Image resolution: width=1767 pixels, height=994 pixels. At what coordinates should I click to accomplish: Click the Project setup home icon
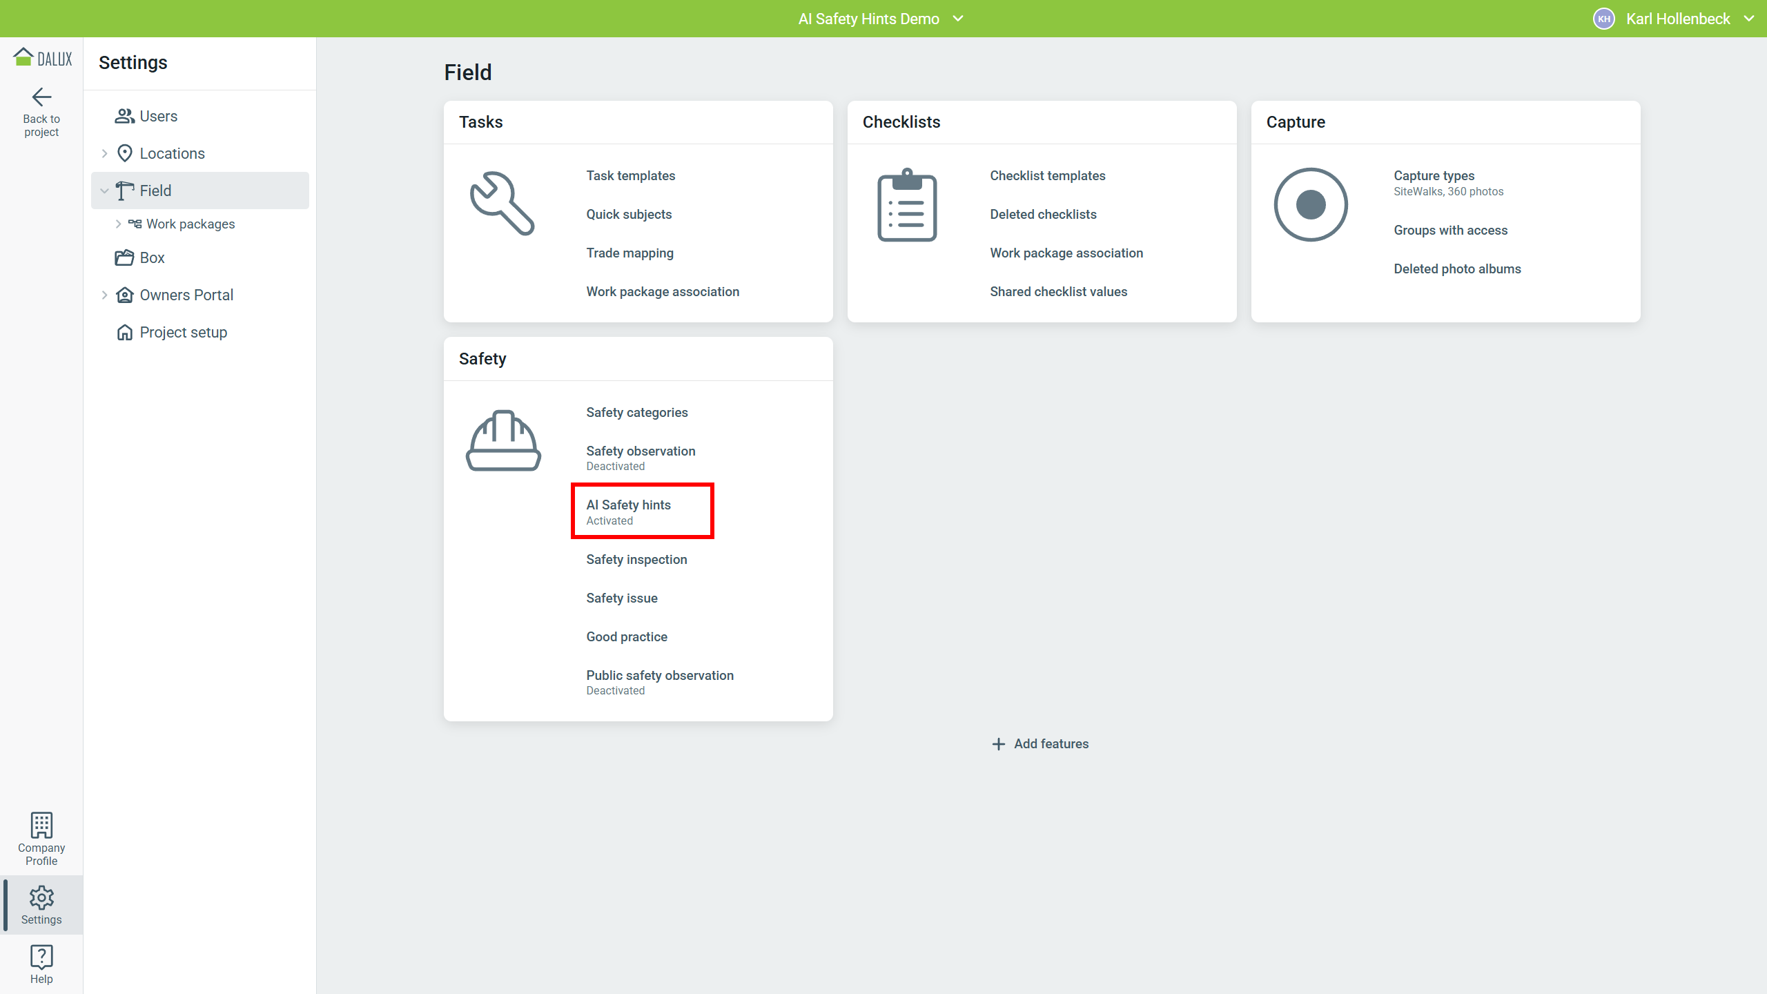click(124, 332)
